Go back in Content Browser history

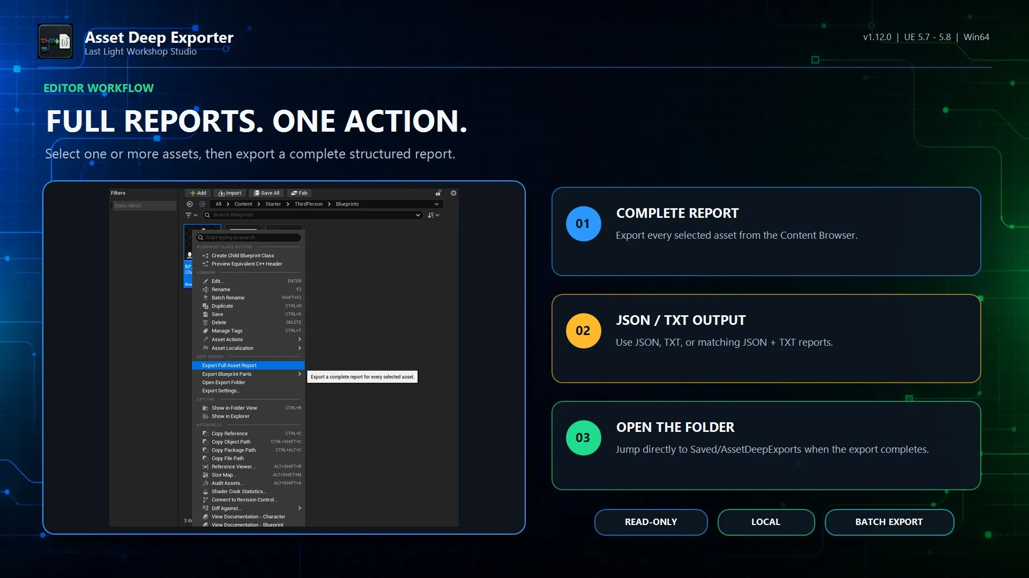(x=190, y=204)
